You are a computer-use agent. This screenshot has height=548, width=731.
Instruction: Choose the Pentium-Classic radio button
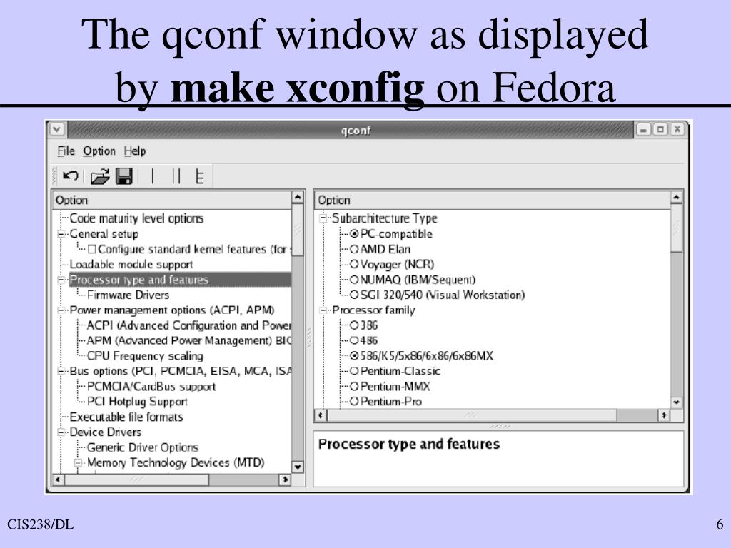coord(354,371)
